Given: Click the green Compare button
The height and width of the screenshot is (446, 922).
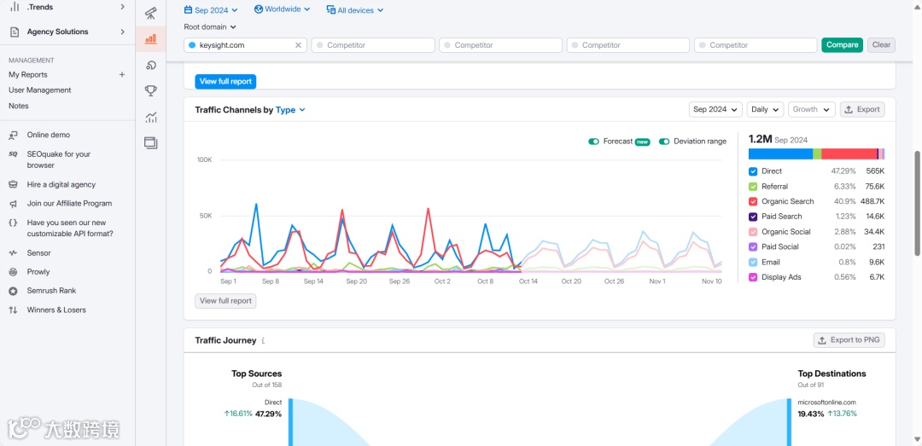Looking at the screenshot, I should (842, 45).
